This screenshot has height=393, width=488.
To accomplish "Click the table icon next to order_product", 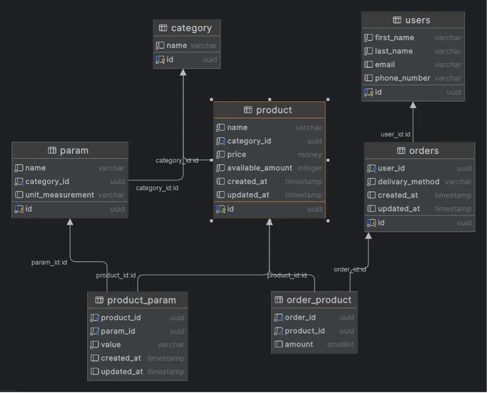I will [x=278, y=299].
